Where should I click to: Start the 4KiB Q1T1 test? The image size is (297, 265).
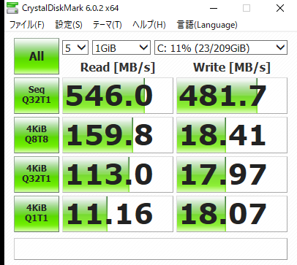click(x=37, y=214)
